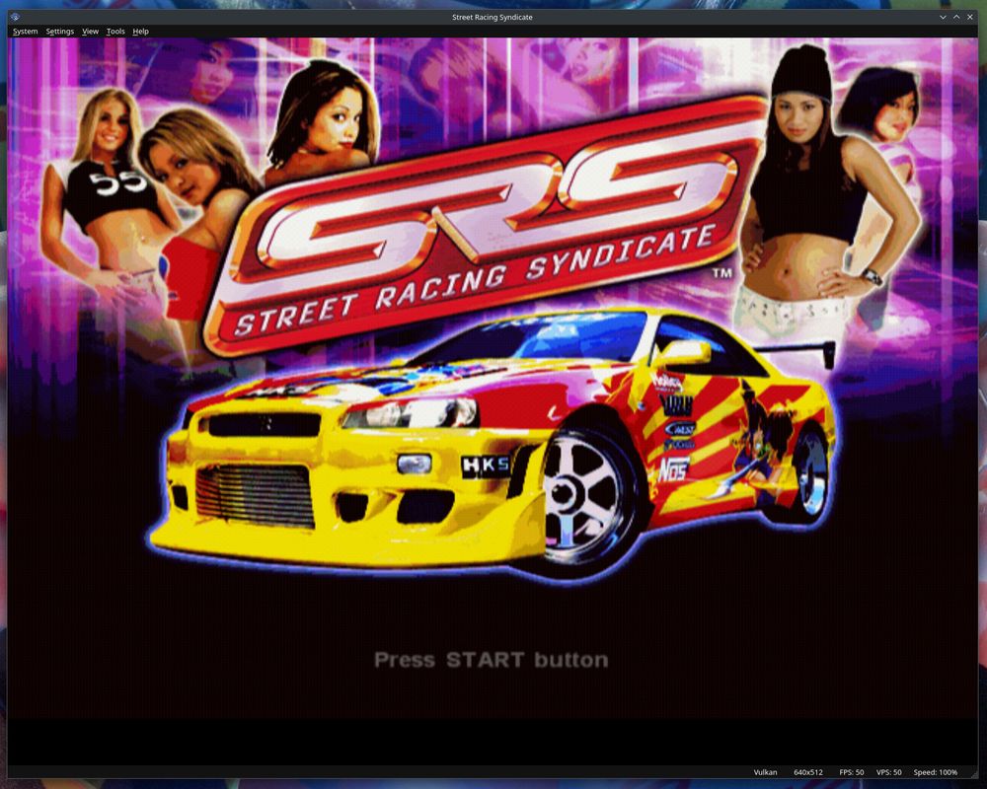Maximize the Street Racing Syndicate window
The image size is (987, 789).
[x=956, y=17]
